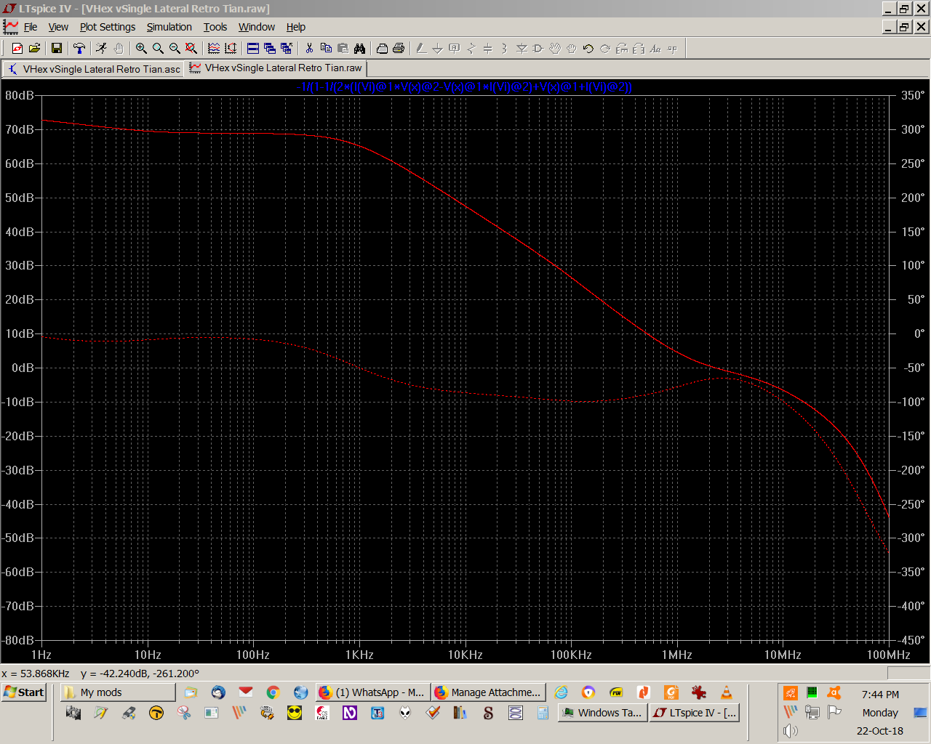Click the Paste clipboard icon

343,49
